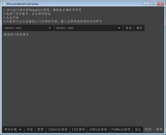Viewport: 166px width, 135px height.
Task: Click the instruction line 1.首次运行请先获取Apple注册码
Action: click(x=42, y=10)
